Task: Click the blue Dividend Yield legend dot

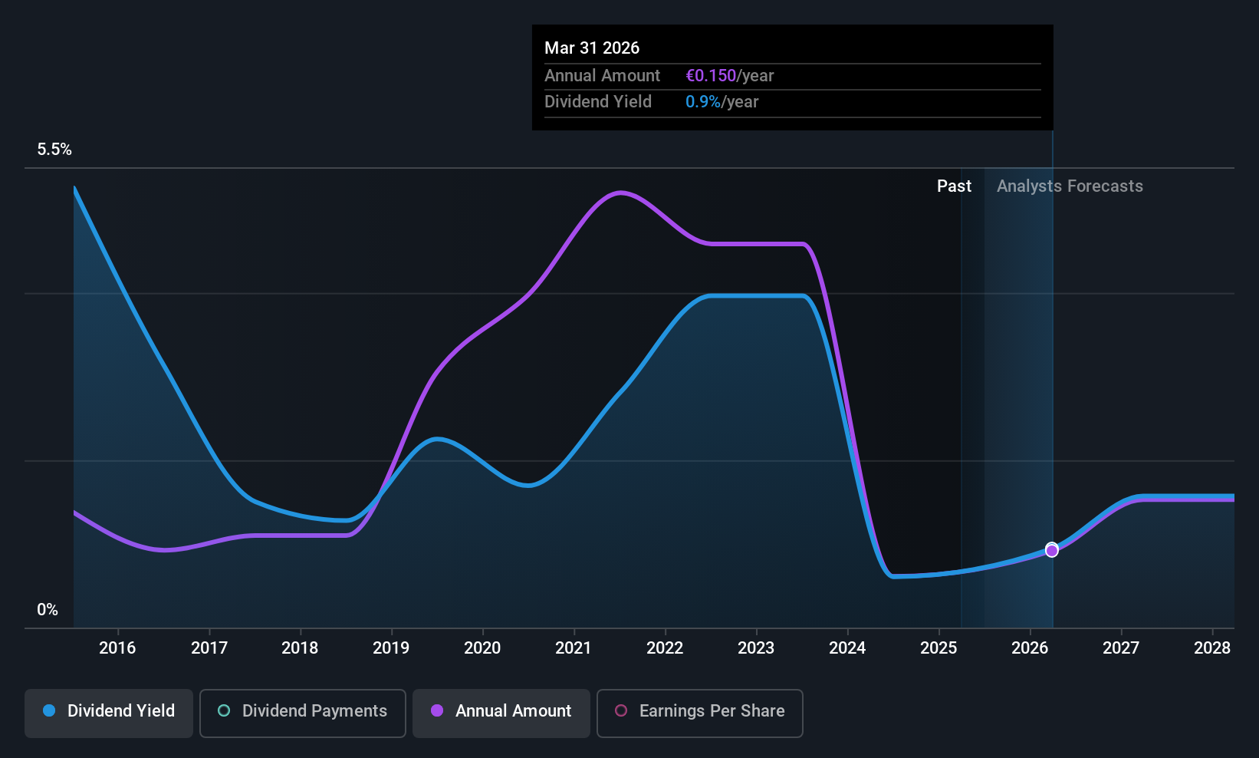Action: point(49,710)
